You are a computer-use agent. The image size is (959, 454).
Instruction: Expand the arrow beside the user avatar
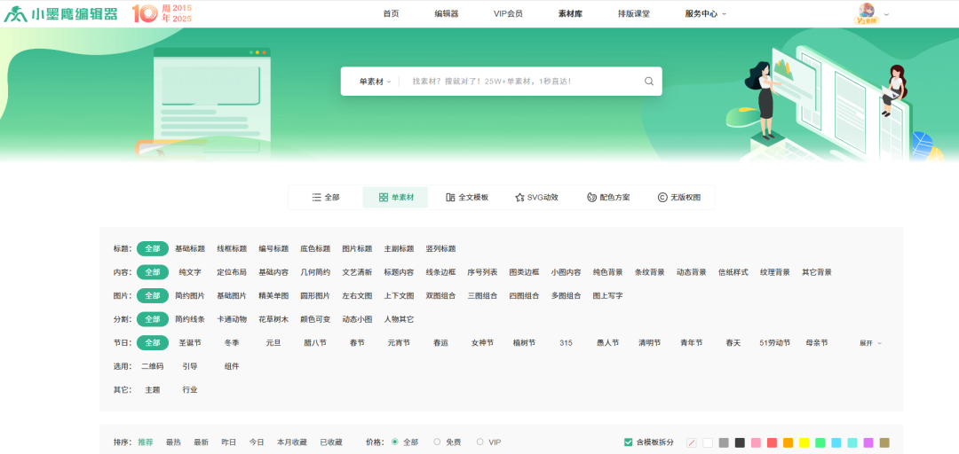pos(887,14)
